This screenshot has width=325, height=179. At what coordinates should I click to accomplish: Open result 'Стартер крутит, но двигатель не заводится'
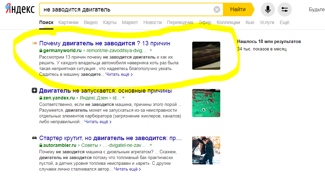tap(110, 138)
